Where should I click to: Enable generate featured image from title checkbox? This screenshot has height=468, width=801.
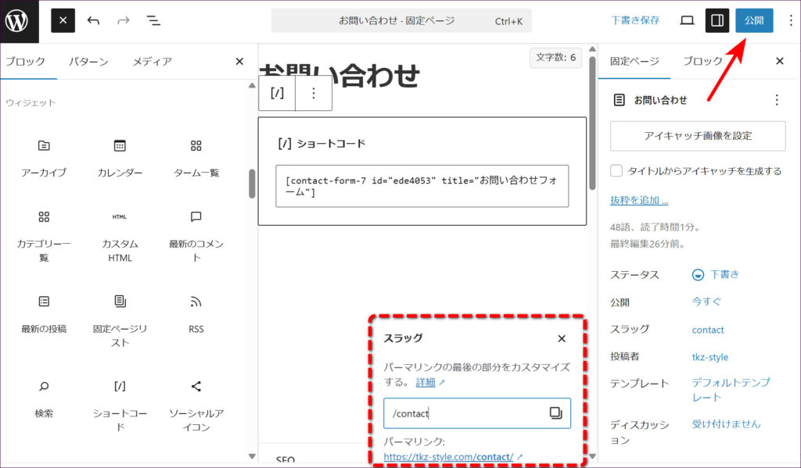coord(617,171)
